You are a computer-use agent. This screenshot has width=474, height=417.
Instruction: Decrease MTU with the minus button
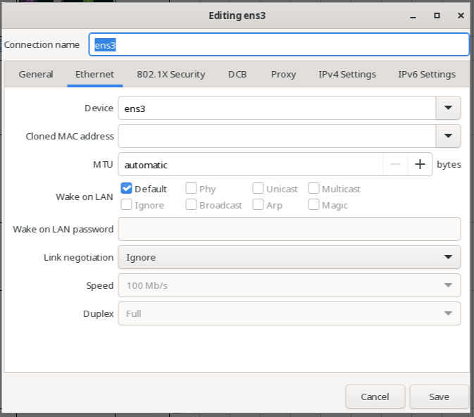coord(395,164)
